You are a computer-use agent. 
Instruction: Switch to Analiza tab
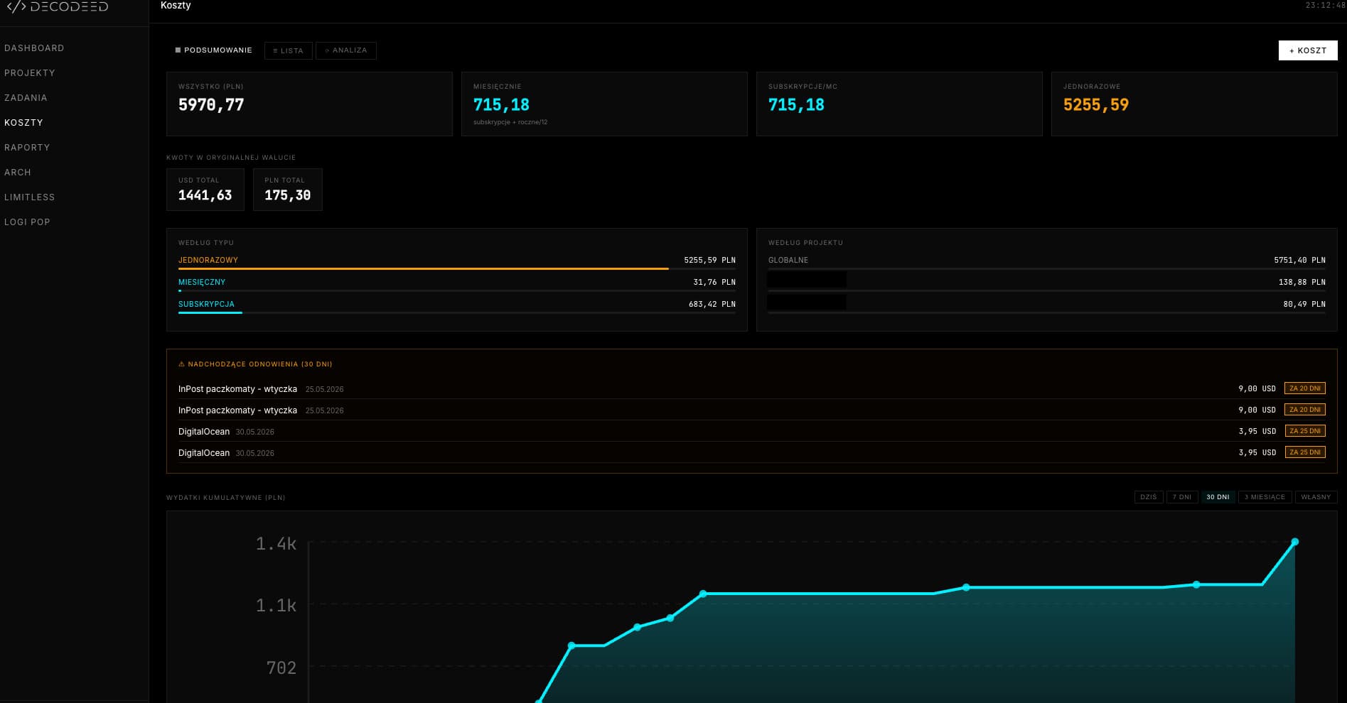pyautogui.click(x=346, y=50)
